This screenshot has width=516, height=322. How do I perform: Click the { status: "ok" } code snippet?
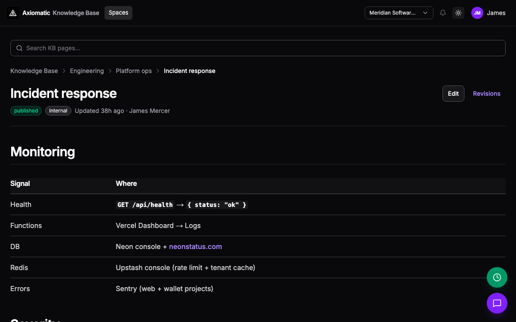tap(217, 205)
